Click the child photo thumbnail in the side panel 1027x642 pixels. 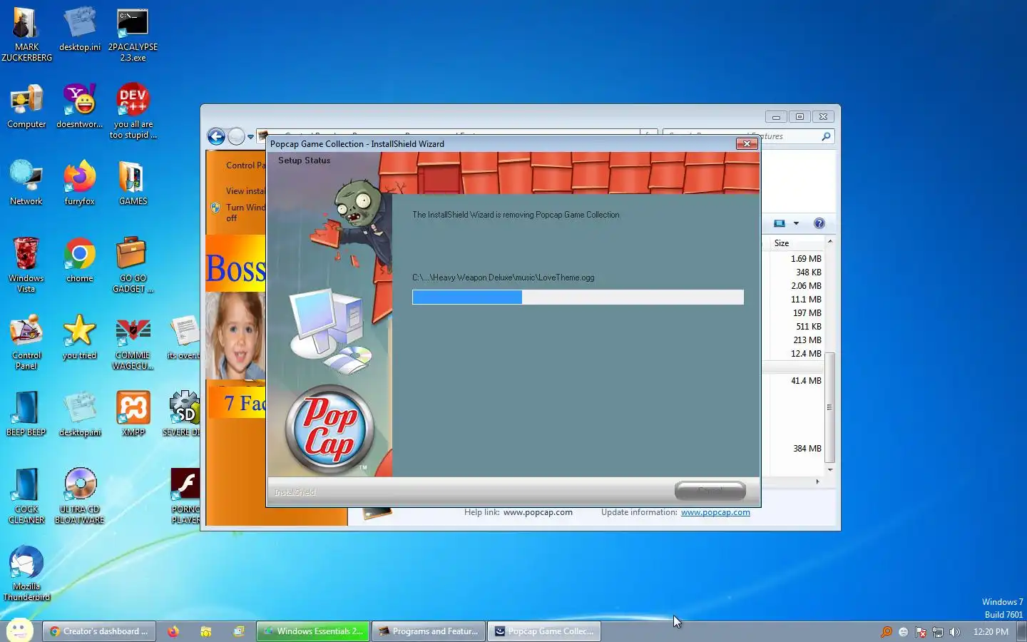(235, 335)
